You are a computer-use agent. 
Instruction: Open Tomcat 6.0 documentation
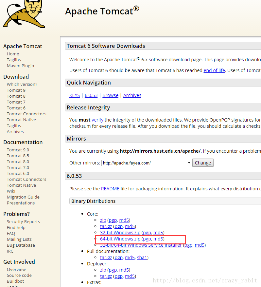tap(18, 173)
